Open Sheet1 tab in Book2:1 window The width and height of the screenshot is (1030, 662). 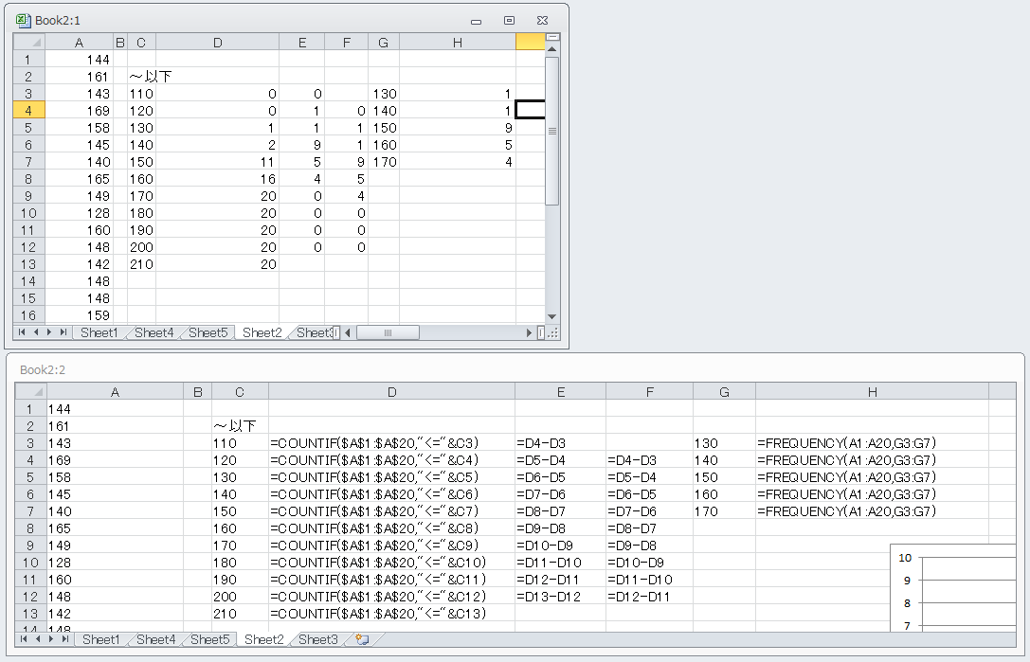click(99, 332)
